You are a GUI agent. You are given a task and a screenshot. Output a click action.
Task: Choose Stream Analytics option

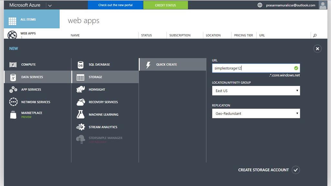105,127
